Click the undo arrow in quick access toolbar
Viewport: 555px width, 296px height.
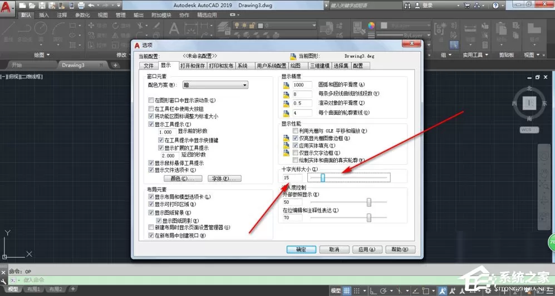[x=91, y=6]
